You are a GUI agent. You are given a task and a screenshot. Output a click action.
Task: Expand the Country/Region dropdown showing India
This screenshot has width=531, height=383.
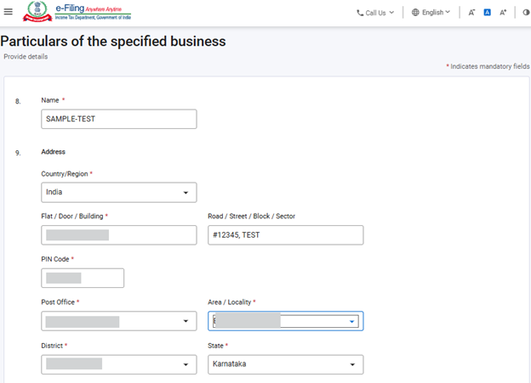point(118,193)
